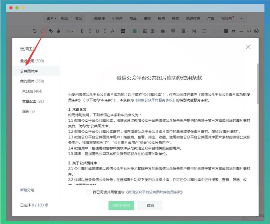Click the green macOS window dot

(x=17, y=8)
